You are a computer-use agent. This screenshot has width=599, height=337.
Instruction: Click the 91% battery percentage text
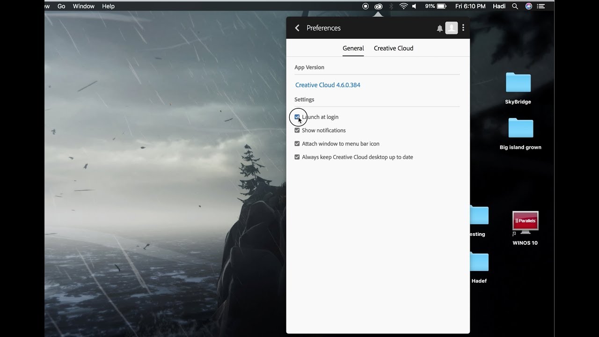click(430, 6)
